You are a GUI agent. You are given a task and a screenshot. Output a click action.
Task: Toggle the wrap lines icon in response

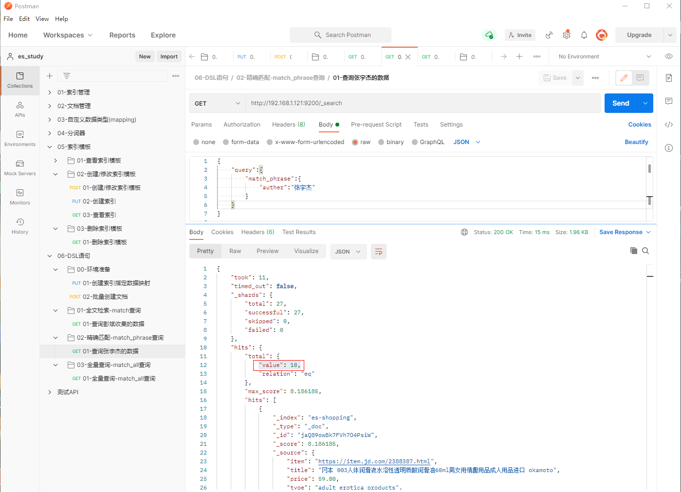point(378,252)
